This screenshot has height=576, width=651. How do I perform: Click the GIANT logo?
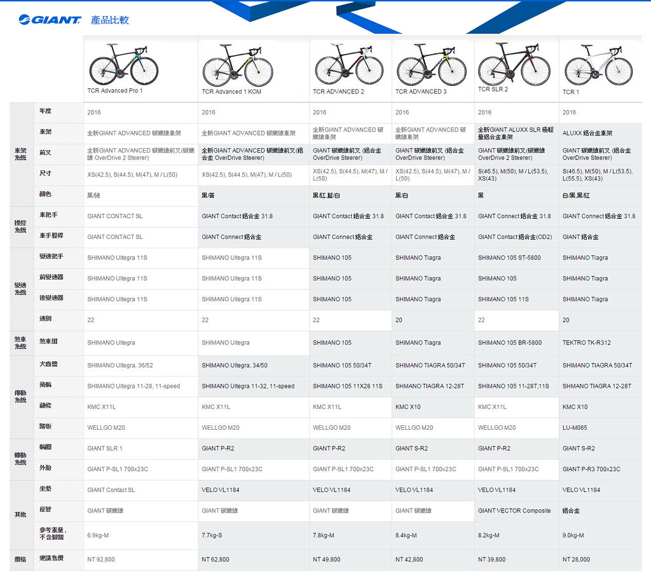tap(50, 20)
